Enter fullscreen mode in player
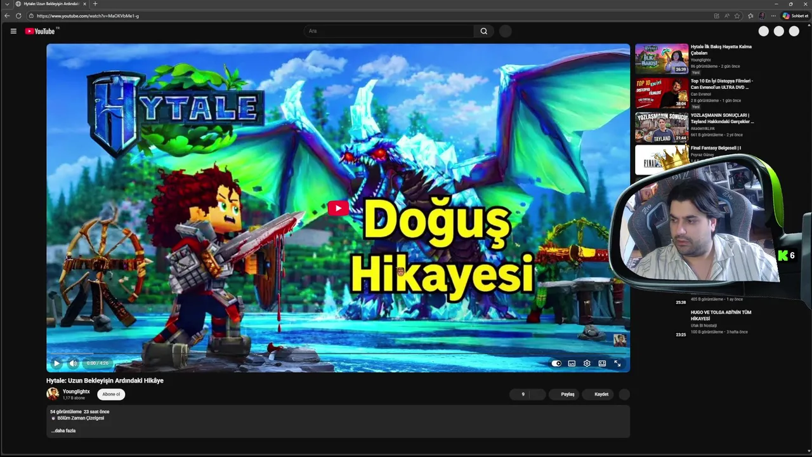The height and width of the screenshot is (457, 812). 617,364
